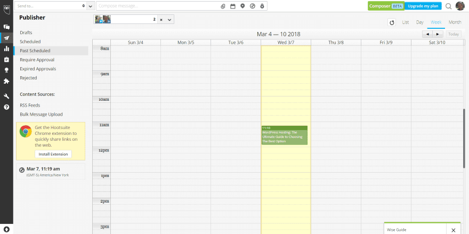The image size is (469, 234).
Task: Open the Help question mark icon
Action: (x=6, y=107)
